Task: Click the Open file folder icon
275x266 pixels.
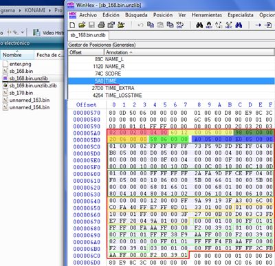Action: [x=82, y=25]
